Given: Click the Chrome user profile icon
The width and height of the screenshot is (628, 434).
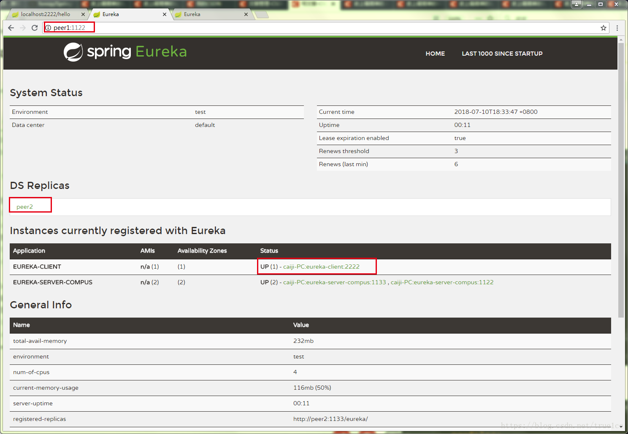Looking at the screenshot, I should [x=577, y=4].
